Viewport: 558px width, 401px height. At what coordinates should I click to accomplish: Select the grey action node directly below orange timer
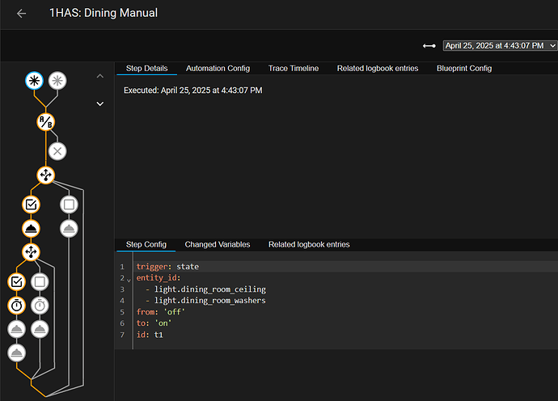coord(16,329)
